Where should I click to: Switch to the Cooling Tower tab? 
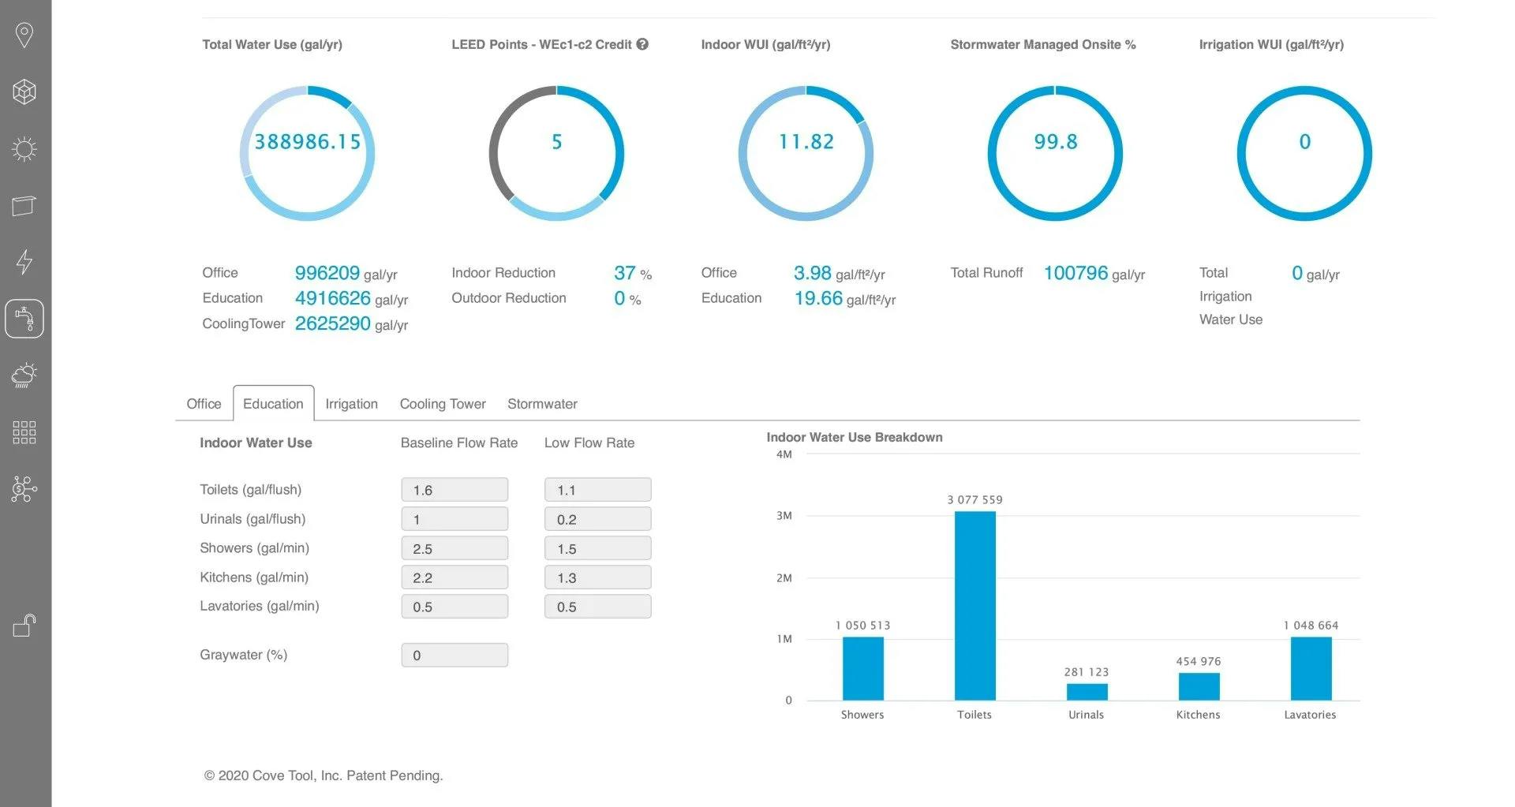443,404
